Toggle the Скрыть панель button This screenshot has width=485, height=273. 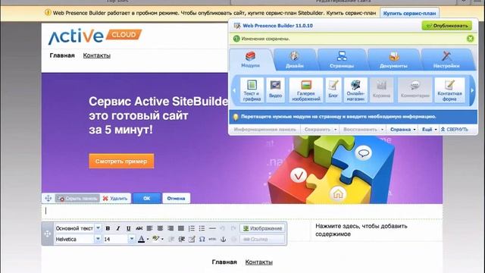coord(77,199)
